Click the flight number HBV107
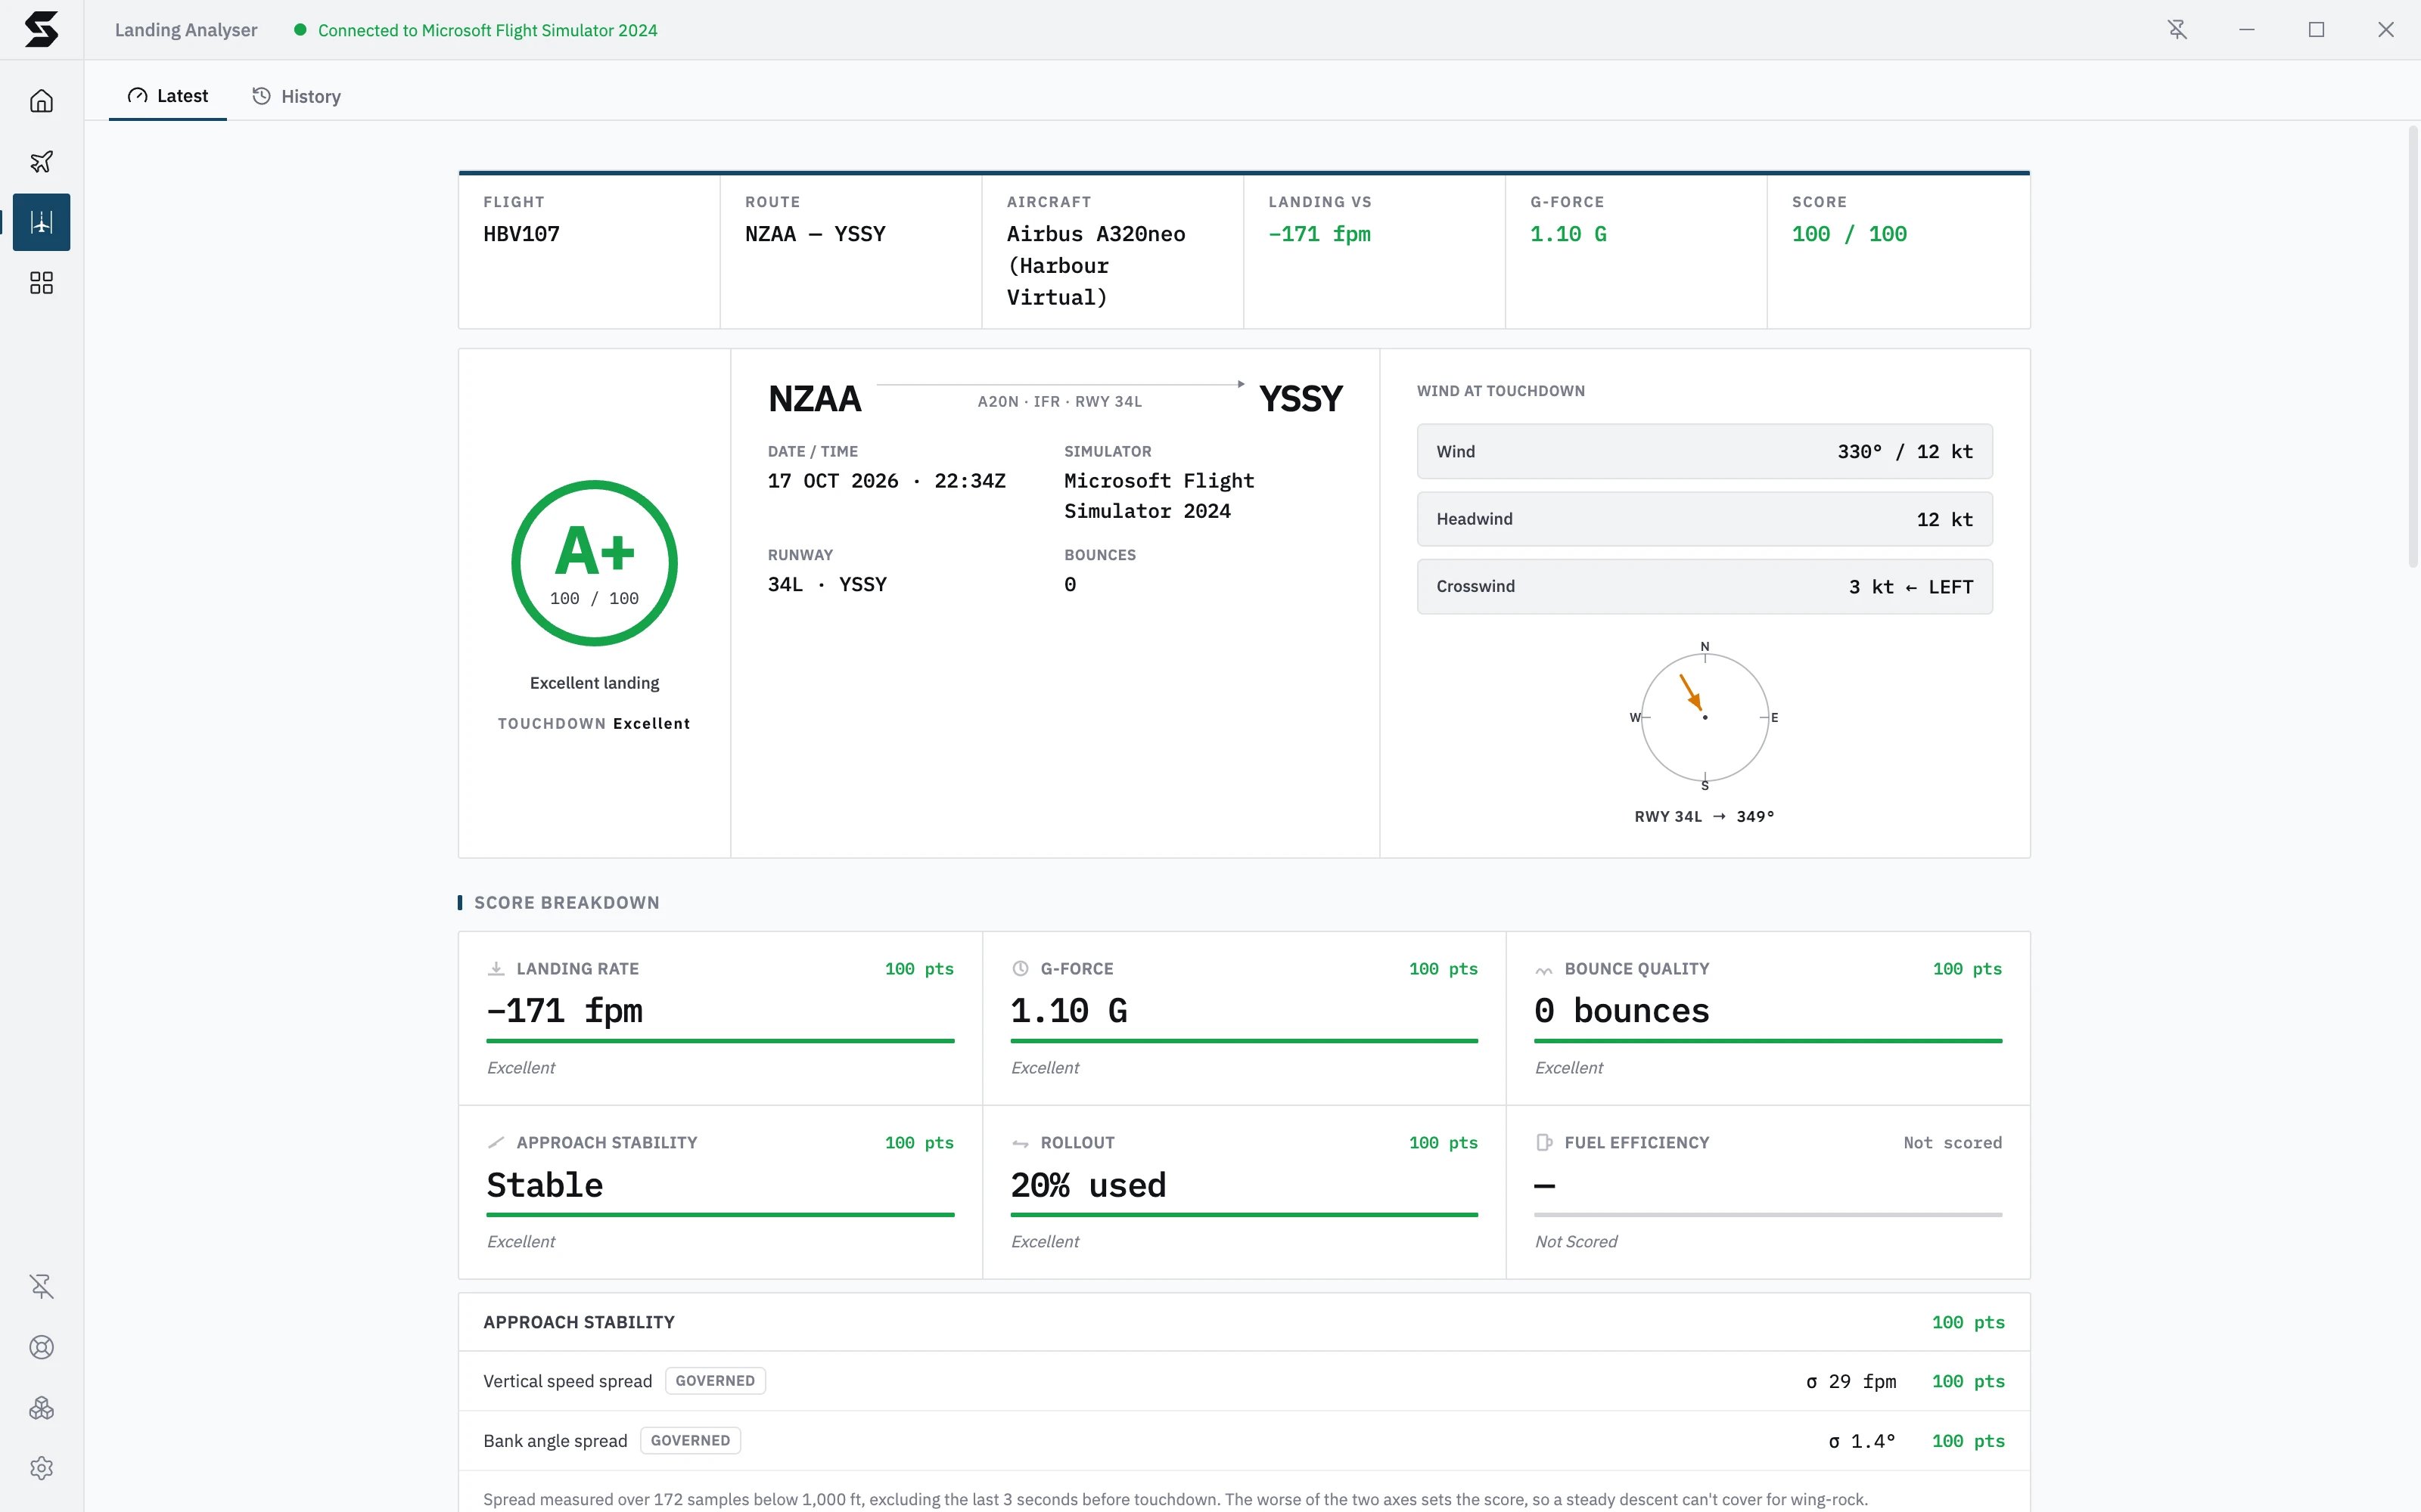This screenshot has height=1512, width=2421. pyautogui.click(x=521, y=234)
